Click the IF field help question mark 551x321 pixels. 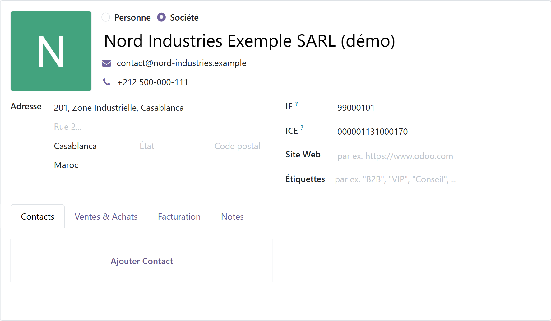coord(296,104)
